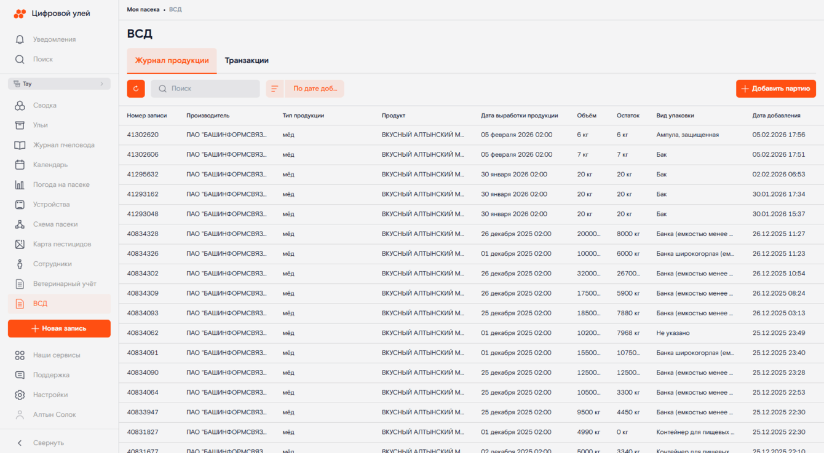This screenshot has width=824, height=453.
Task: Click the sort order icon
Action: (274, 89)
